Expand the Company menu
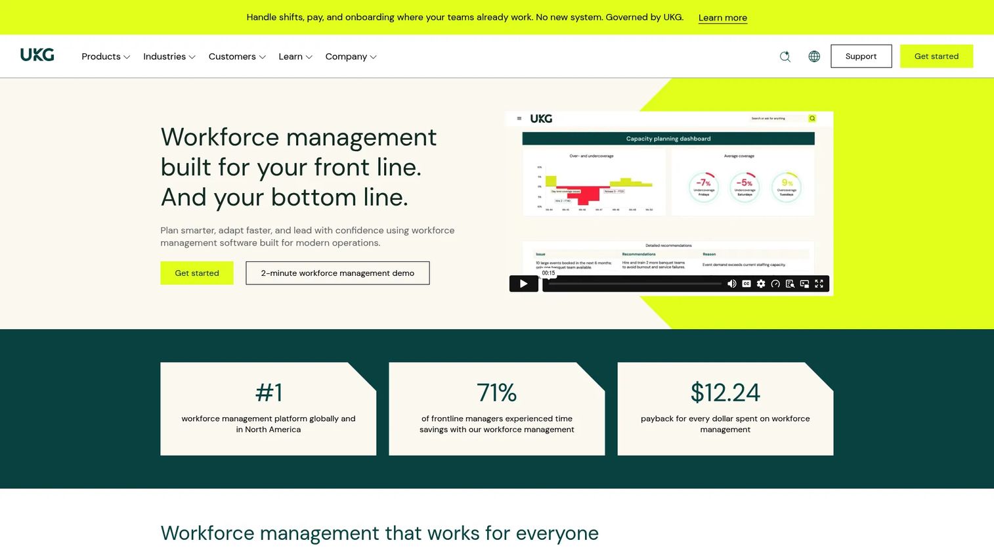Viewport: 994px width, 559px height. [351, 56]
